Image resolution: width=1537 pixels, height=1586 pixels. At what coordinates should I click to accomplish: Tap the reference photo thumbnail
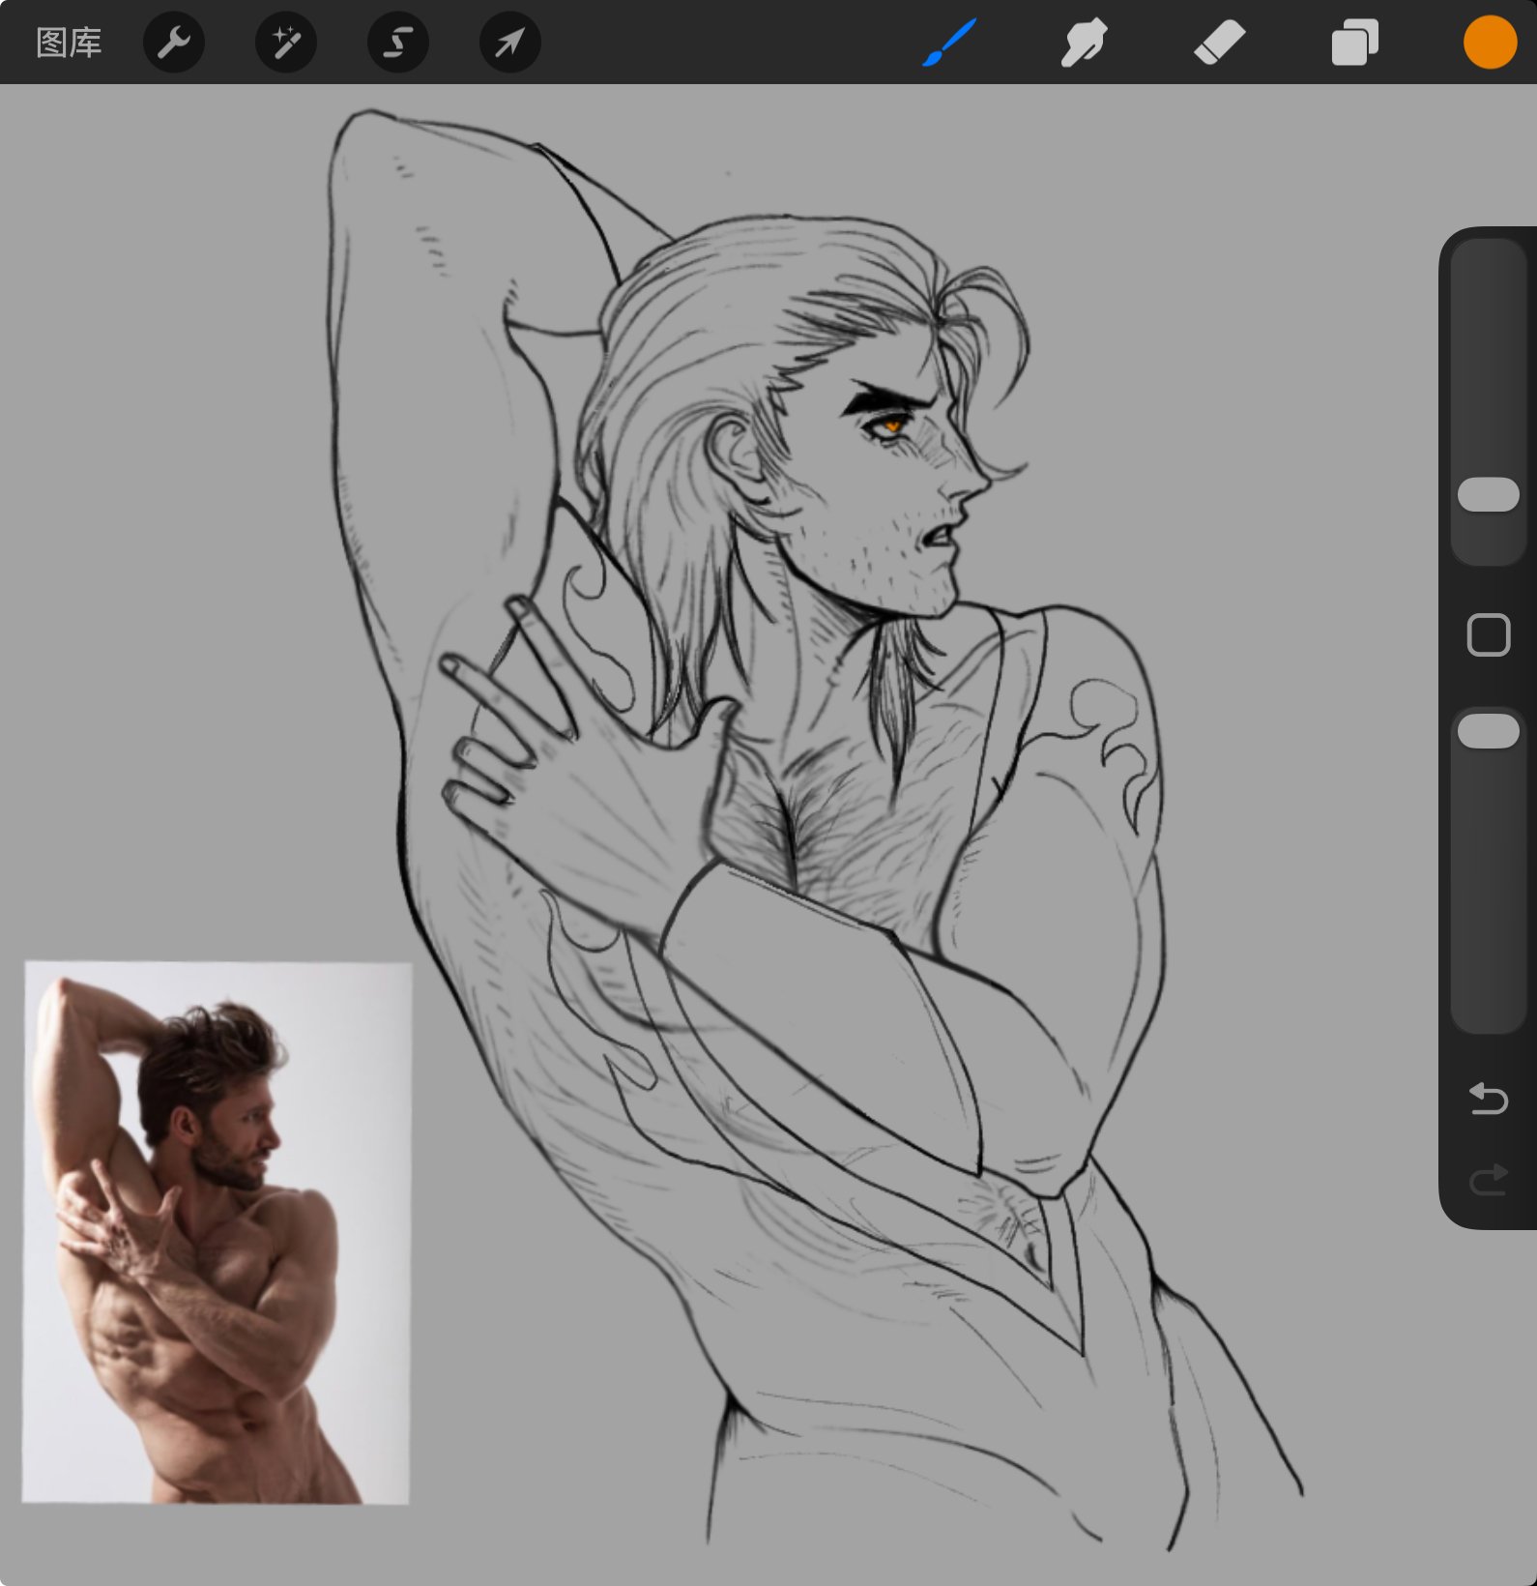217,1232
